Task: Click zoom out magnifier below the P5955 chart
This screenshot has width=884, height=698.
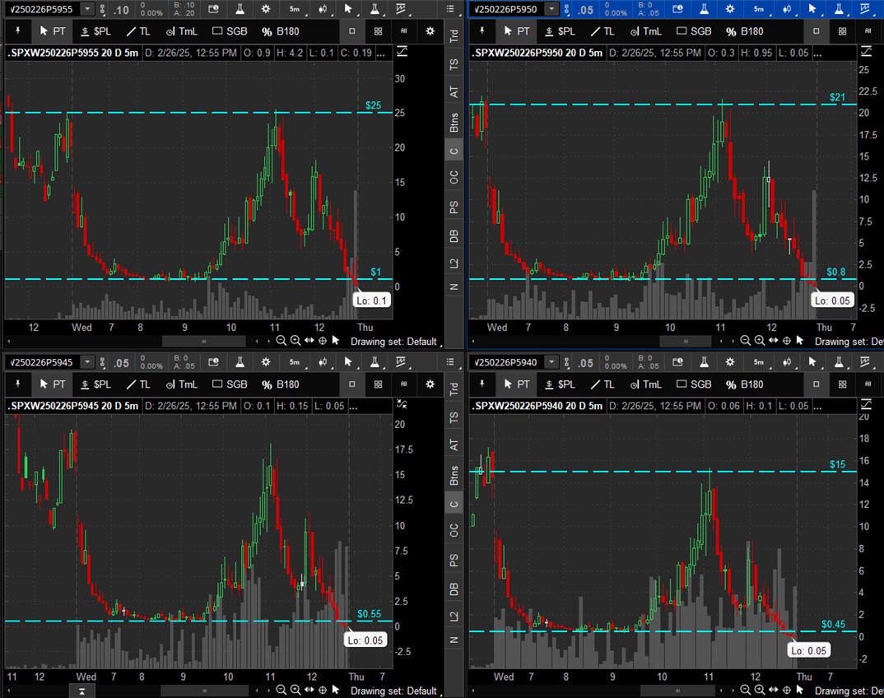Action: click(x=281, y=341)
